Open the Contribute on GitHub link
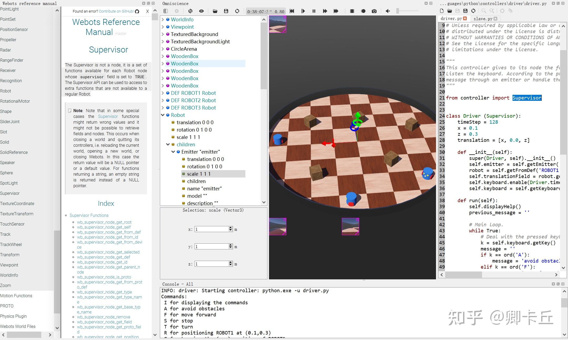 [116, 11]
